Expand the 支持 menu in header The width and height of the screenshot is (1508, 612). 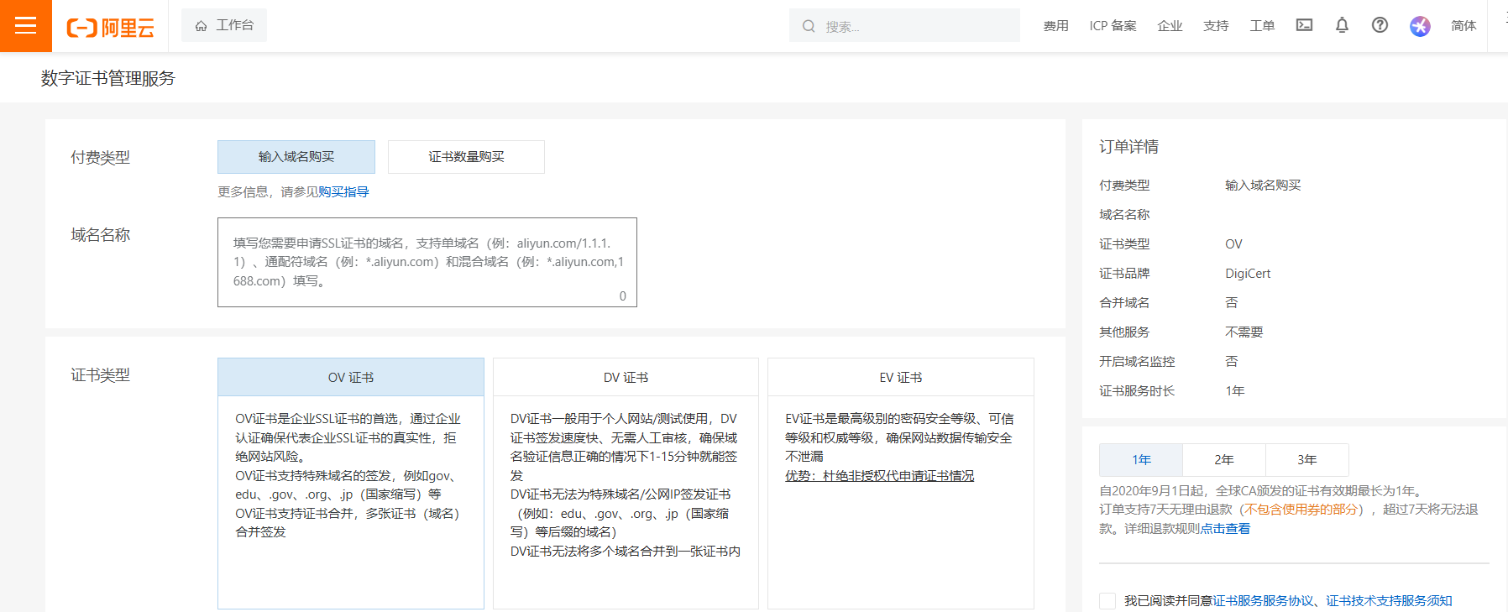coord(1215,26)
